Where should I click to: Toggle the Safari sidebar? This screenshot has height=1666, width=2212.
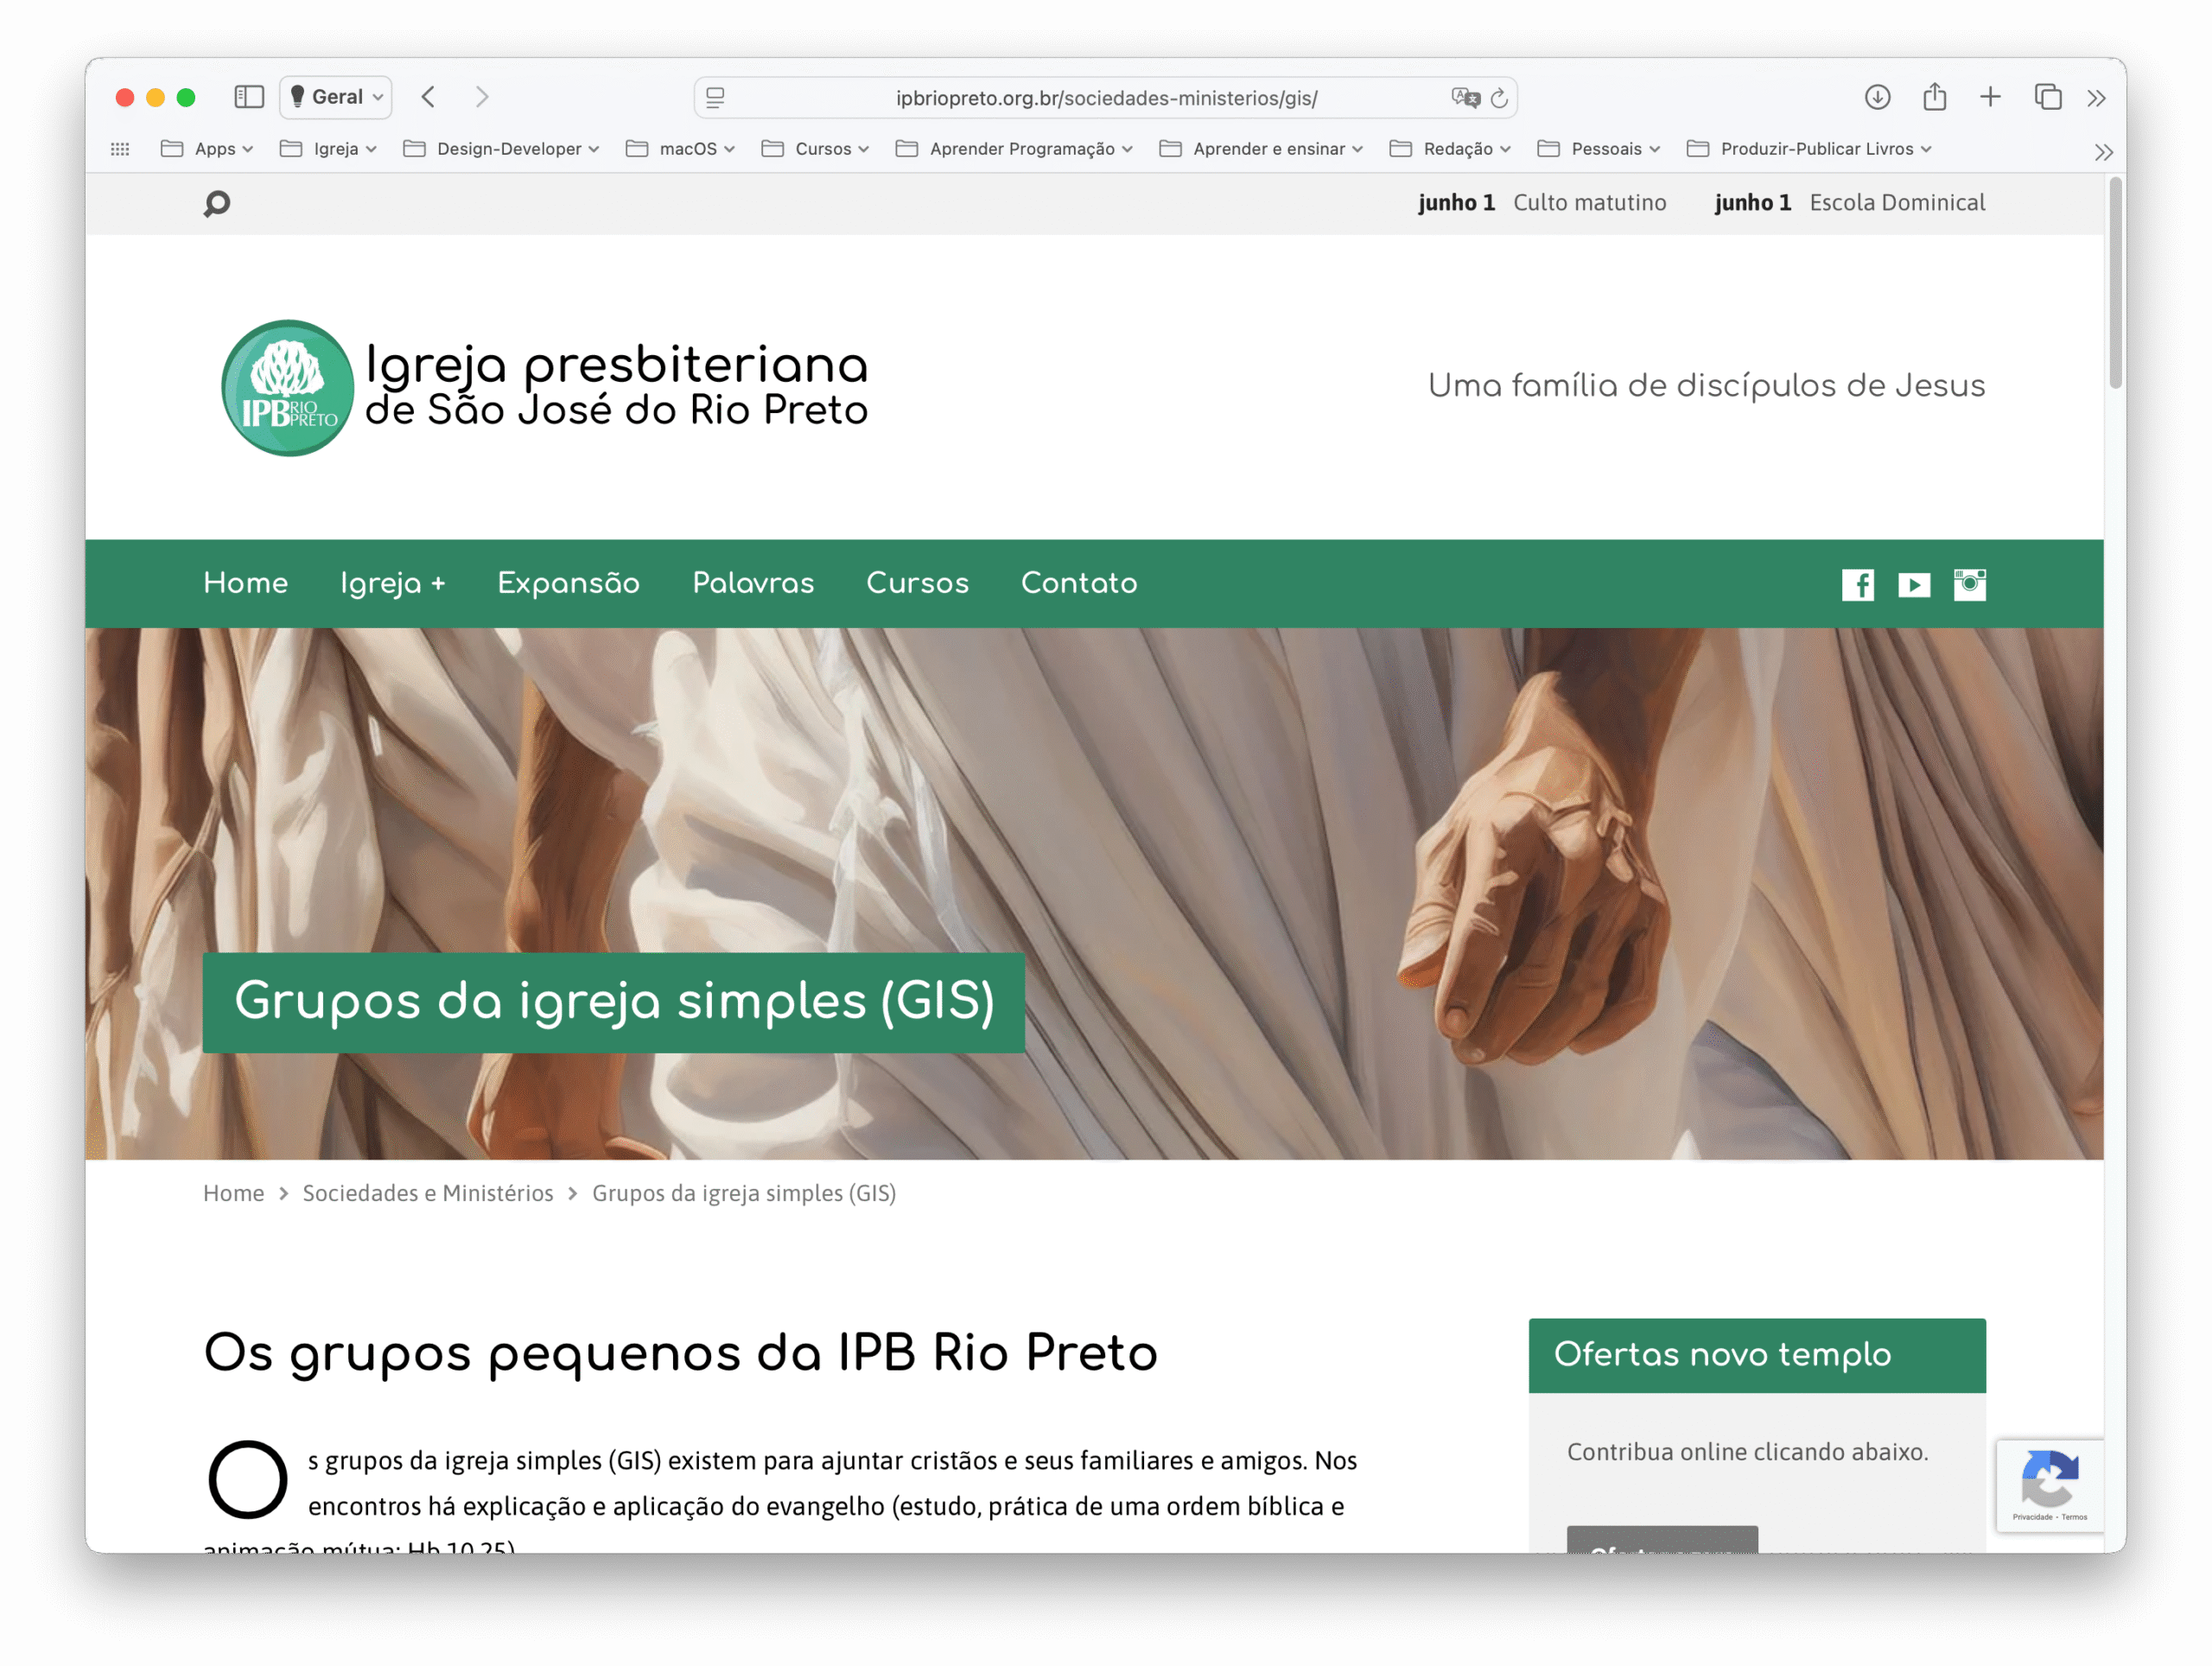click(249, 97)
